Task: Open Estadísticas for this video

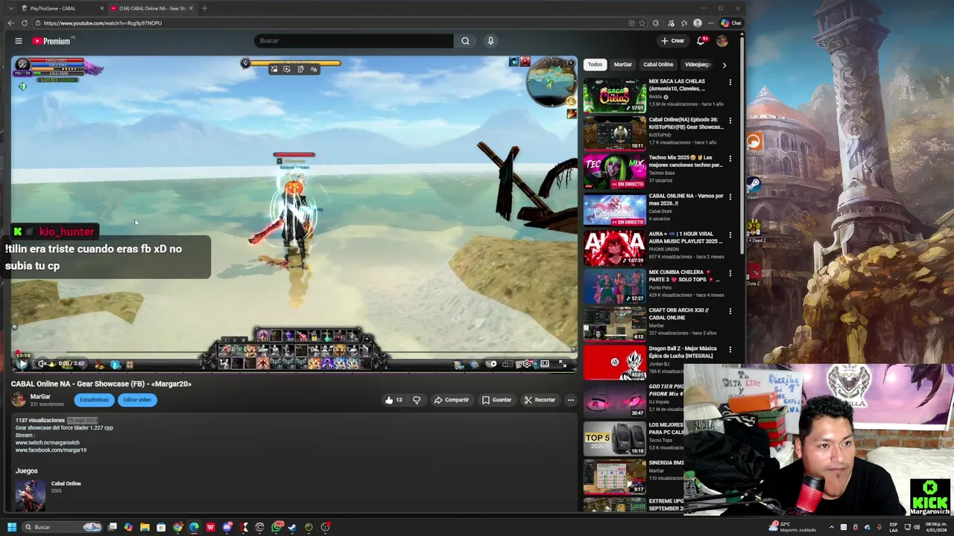Action: point(94,400)
